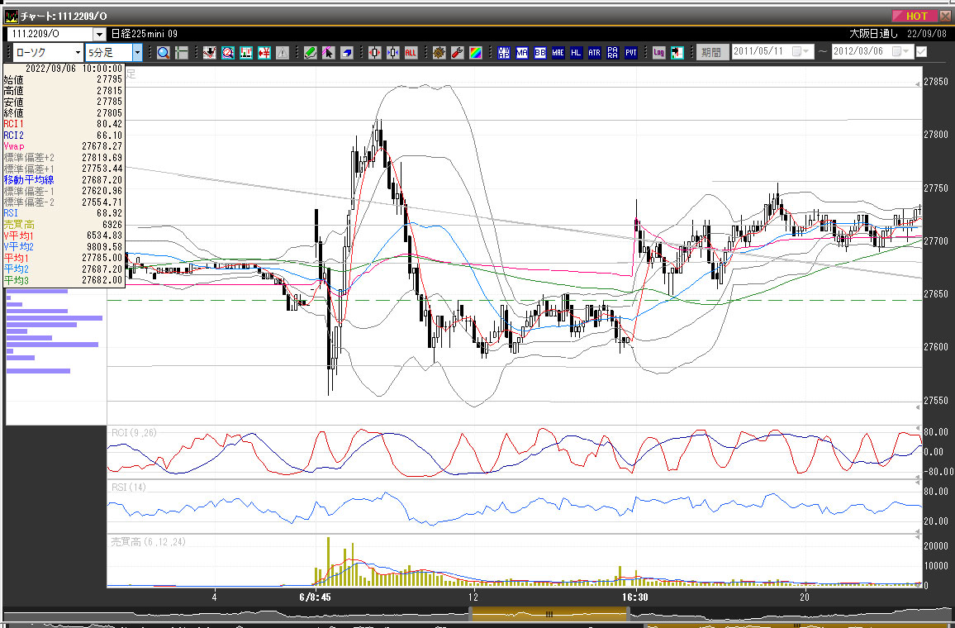This screenshot has width=955, height=628.
Task: Toggle the MAE envelope indicator icon
Action: [x=558, y=53]
